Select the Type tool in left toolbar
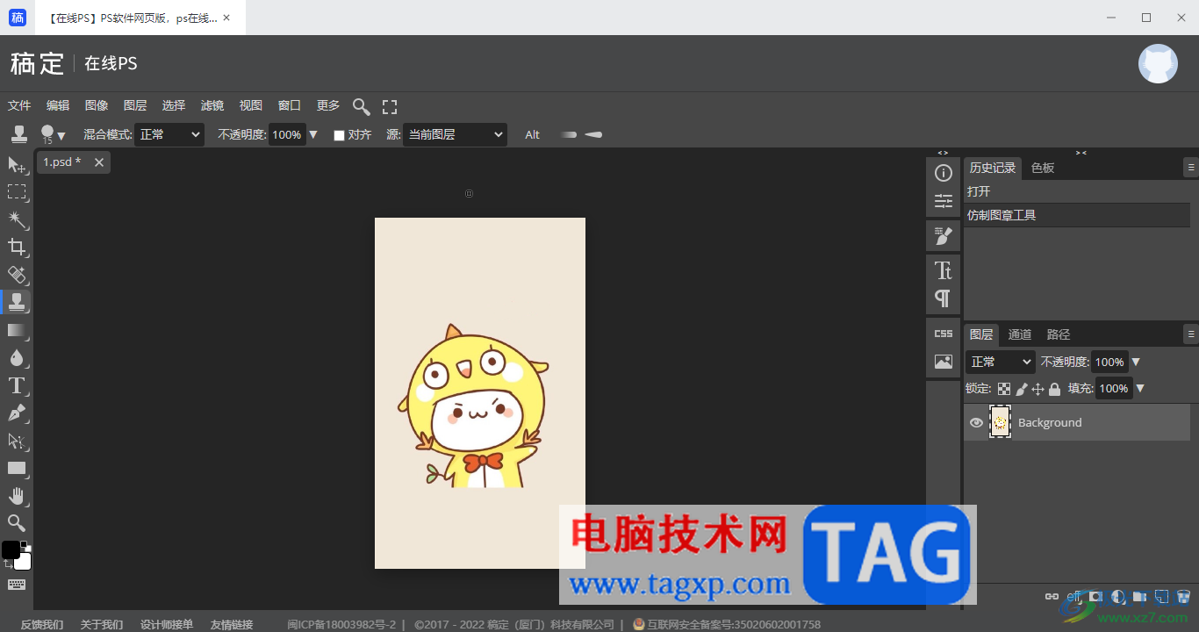Screen dimensions: 1199x632 coord(17,385)
